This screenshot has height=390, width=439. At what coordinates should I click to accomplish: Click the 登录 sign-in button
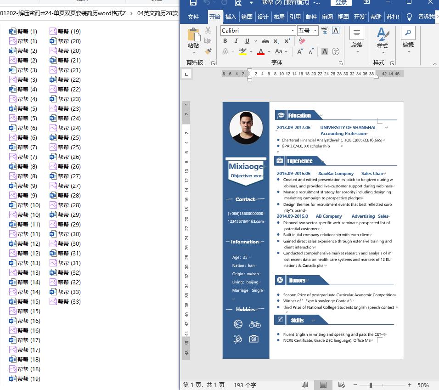pos(341,3)
